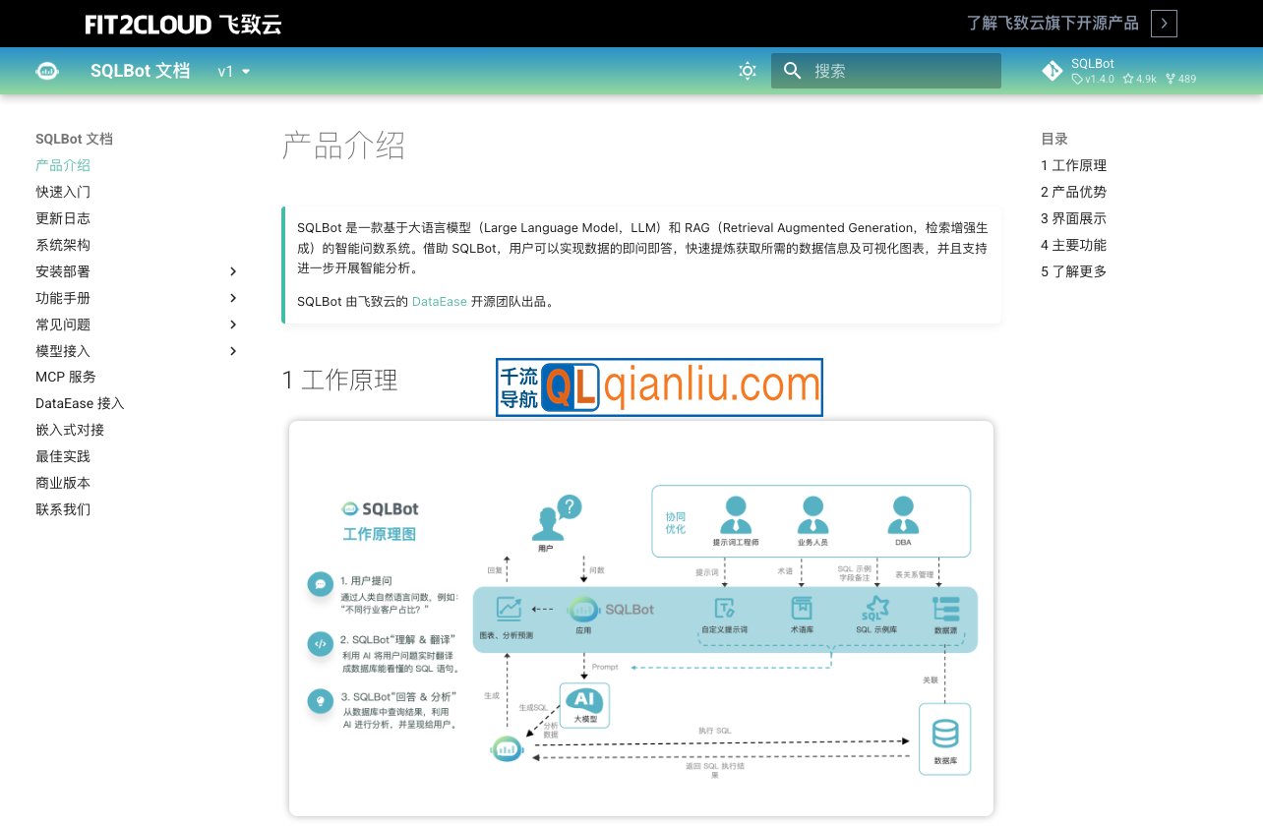Screen dimensions: 1263x827
Task: Click the QL logo in the qianliu.com watermark
Action: (x=572, y=387)
